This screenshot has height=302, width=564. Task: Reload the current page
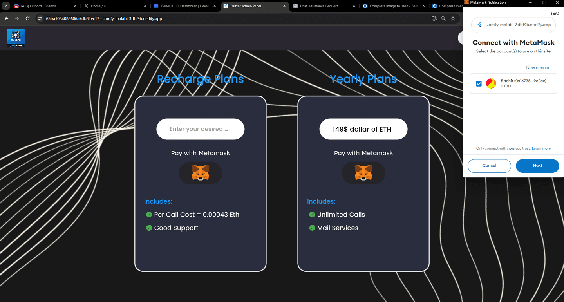(27, 18)
